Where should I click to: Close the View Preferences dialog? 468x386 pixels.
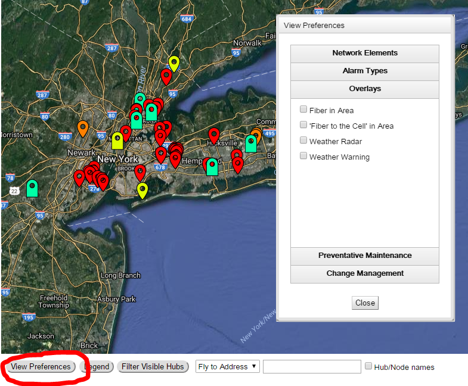click(x=365, y=303)
